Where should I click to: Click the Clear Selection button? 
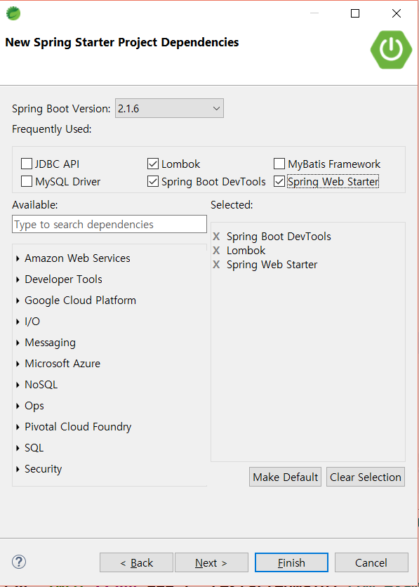coord(366,477)
